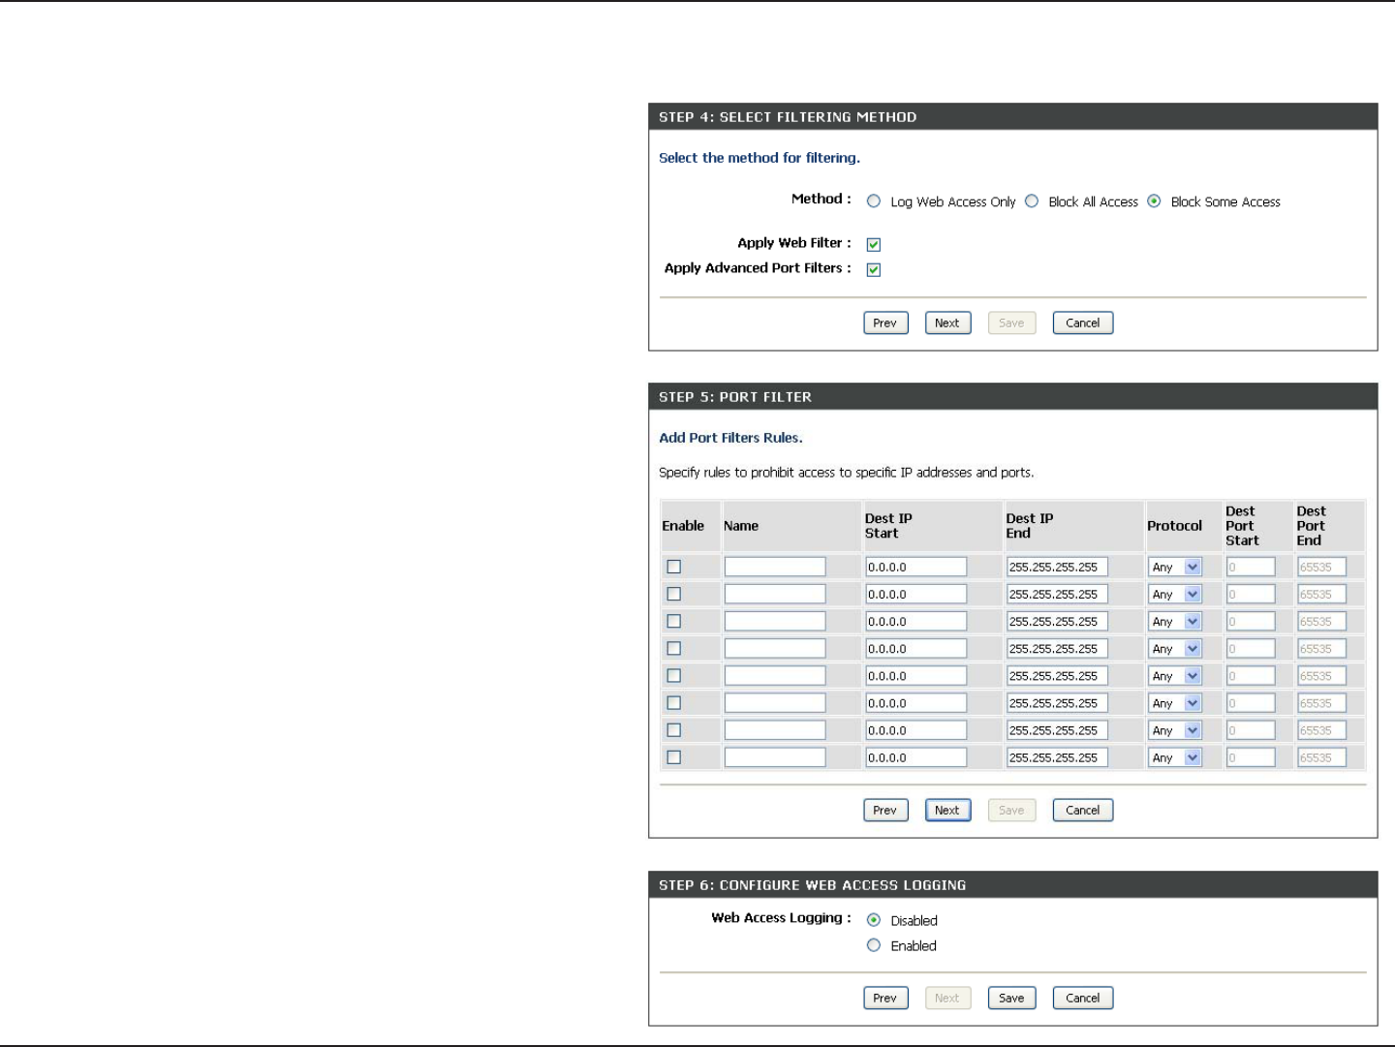Click Dest Port End field in eighth row
The width and height of the screenshot is (1395, 1047).
[x=1321, y=757]
